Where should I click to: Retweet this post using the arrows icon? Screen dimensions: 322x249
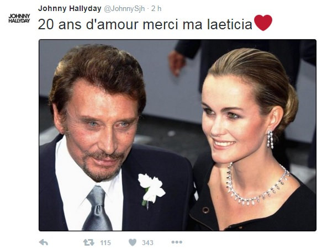89,242
